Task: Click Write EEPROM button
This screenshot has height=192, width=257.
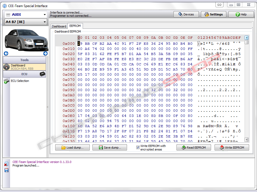Action: [x=232, y=148]
